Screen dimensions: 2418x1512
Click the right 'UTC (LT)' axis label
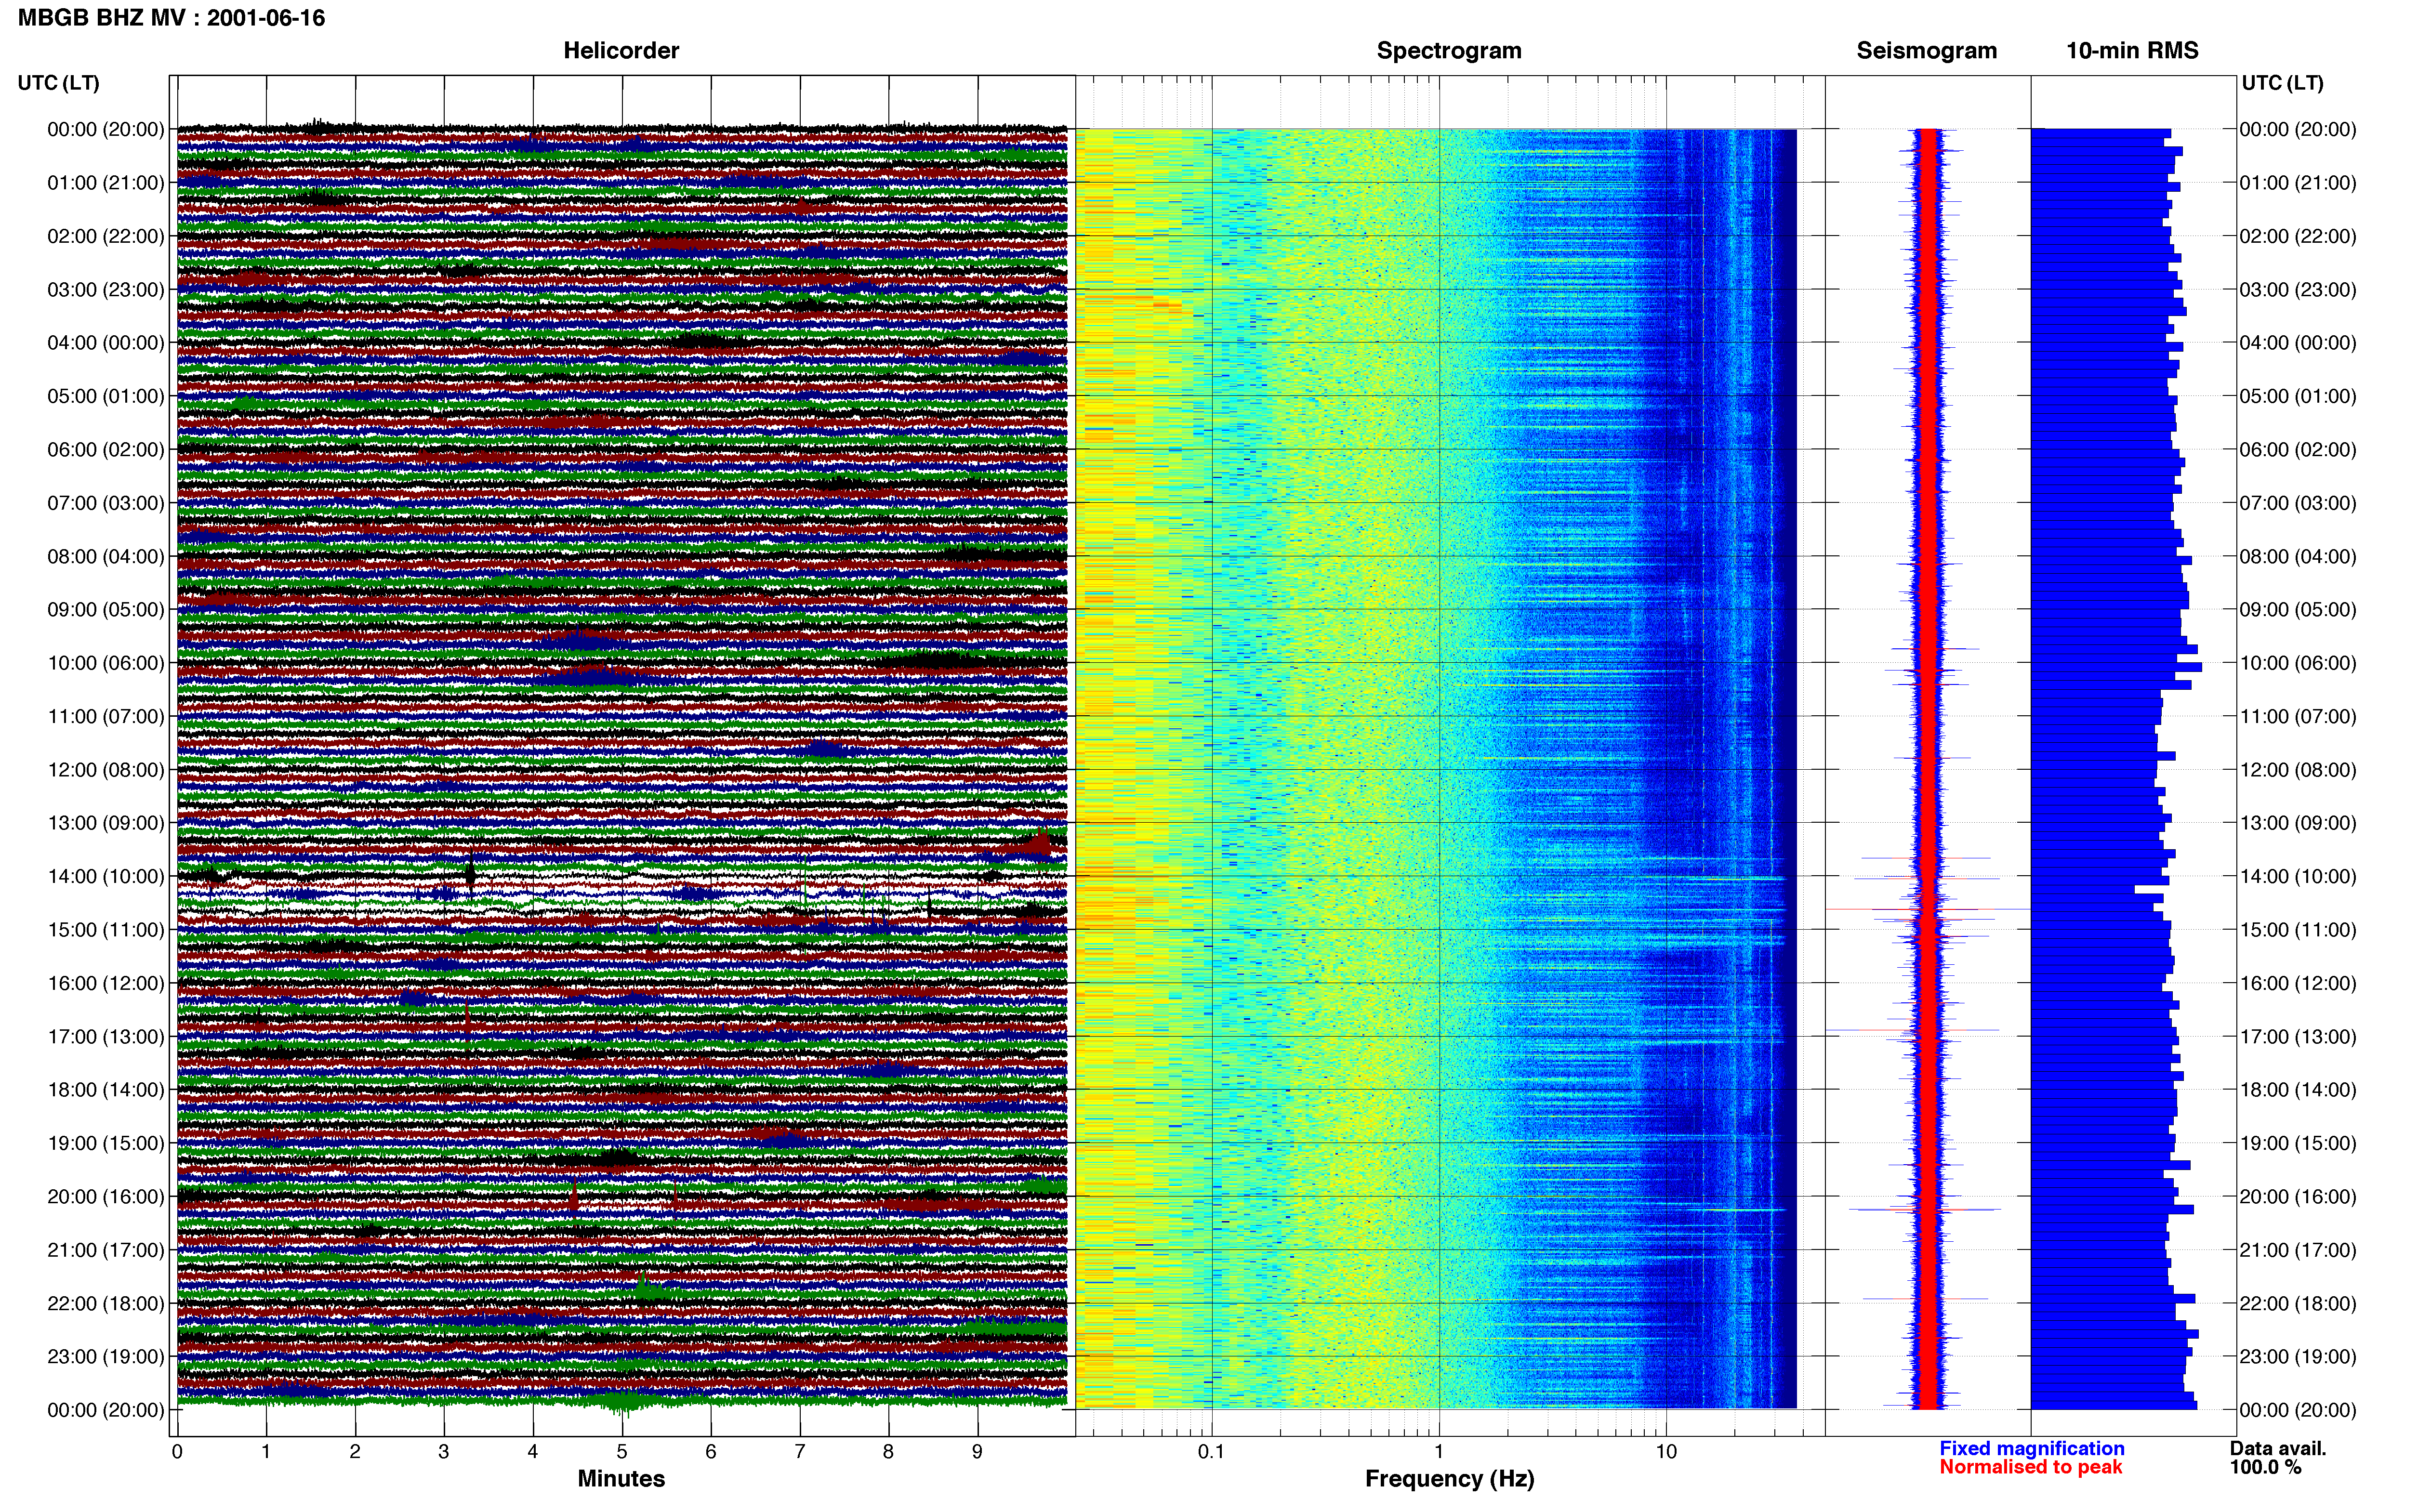(x=2282, y=82)
